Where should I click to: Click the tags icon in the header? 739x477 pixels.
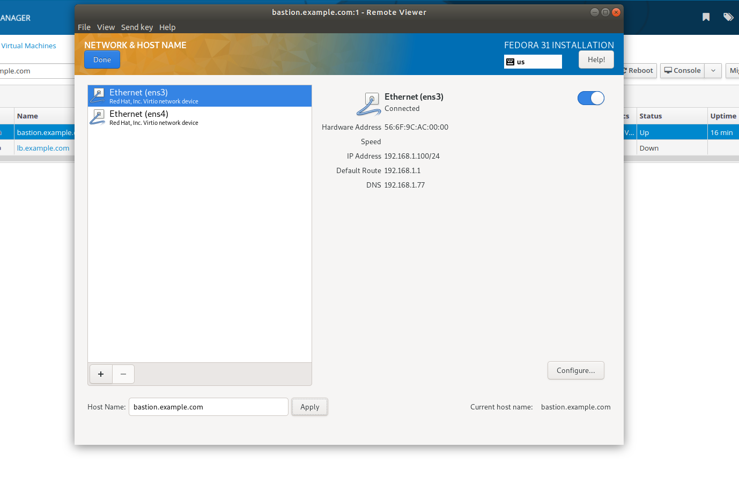pos(728,17)
